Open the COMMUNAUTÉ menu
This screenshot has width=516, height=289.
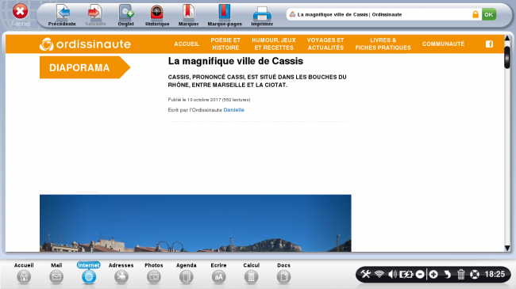click(x=443, y=44)
